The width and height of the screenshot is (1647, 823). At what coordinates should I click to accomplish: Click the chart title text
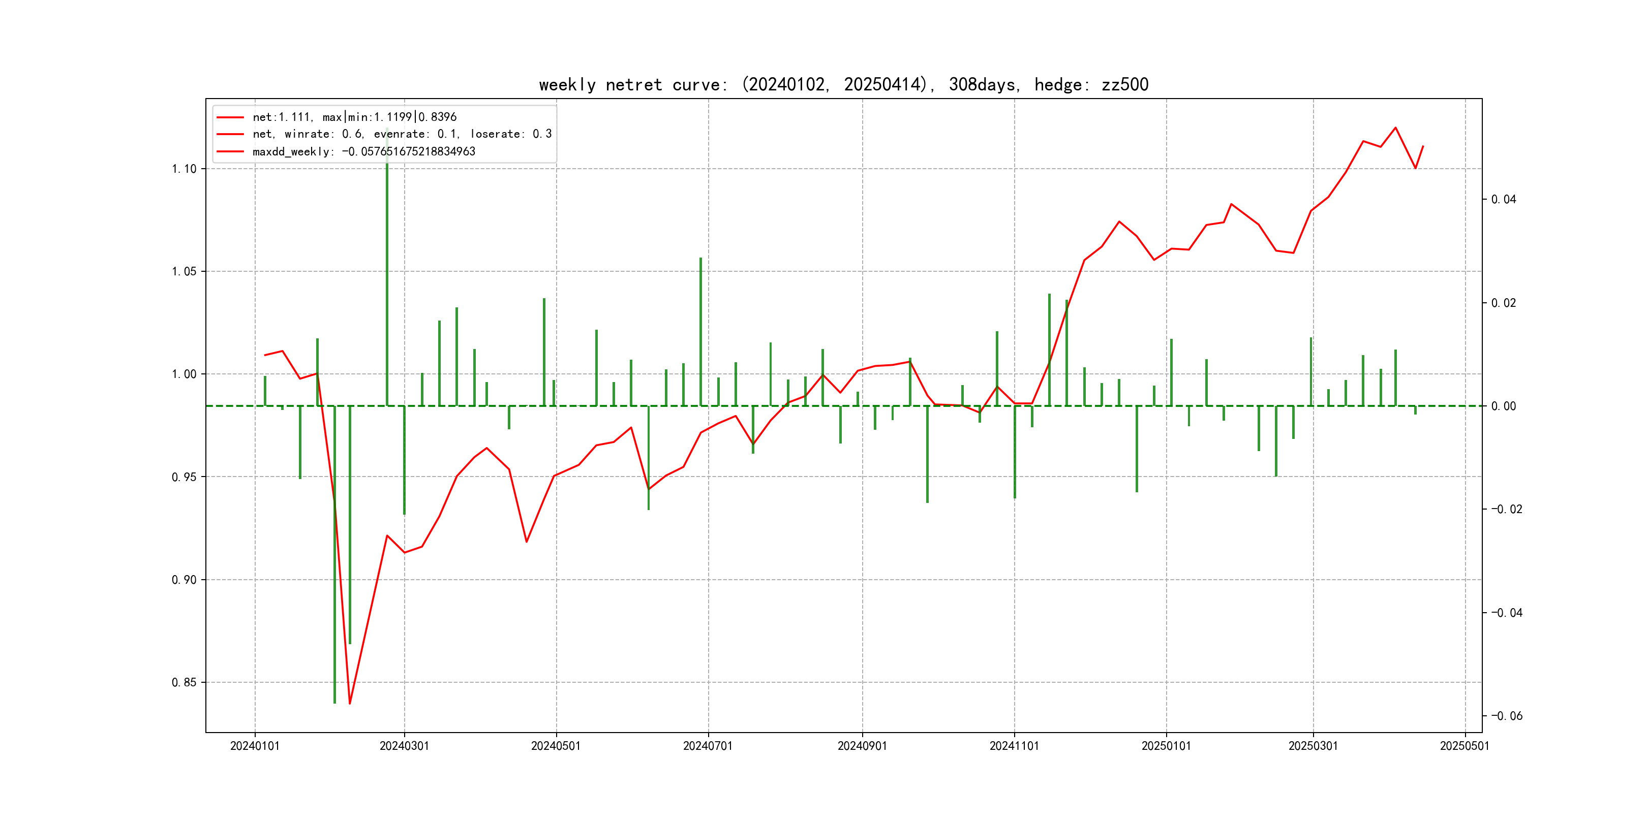843,84
